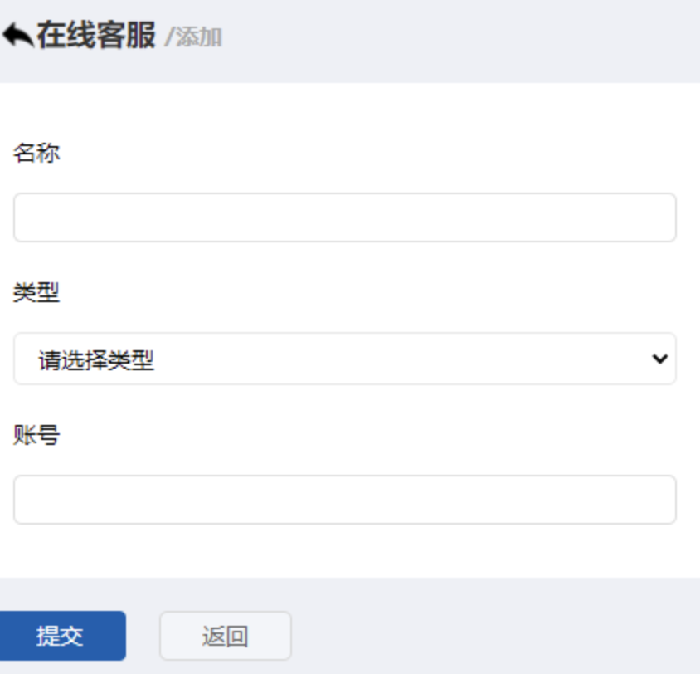The image size is (700, 674).
Task: Click the 返回 button
Action: (x=226, y=636)
